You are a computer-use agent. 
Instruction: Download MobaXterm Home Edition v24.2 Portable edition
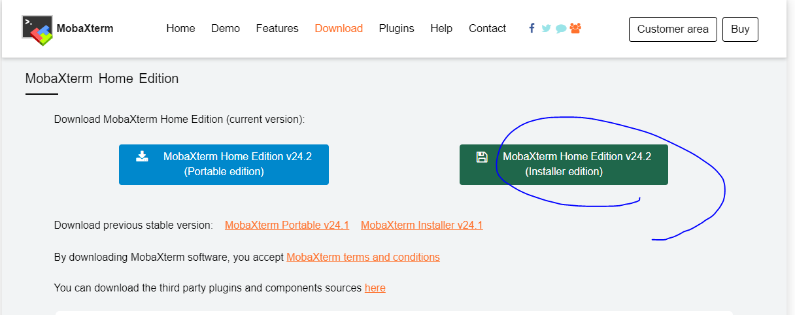point(224,165)
